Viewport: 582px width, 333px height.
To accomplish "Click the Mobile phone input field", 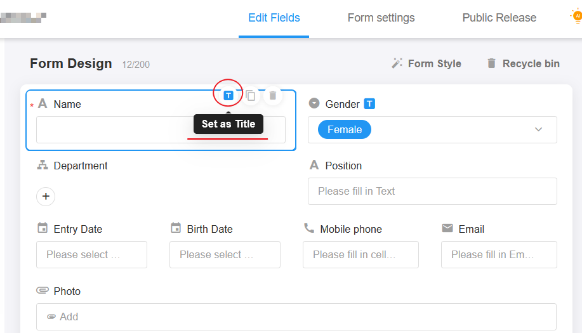I will 360,255.
